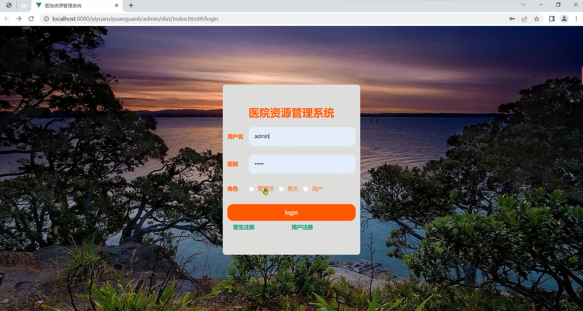Open the 医生注册 registration link
The height and width of the screenshot is (311, 583).
tap(244, 227)
